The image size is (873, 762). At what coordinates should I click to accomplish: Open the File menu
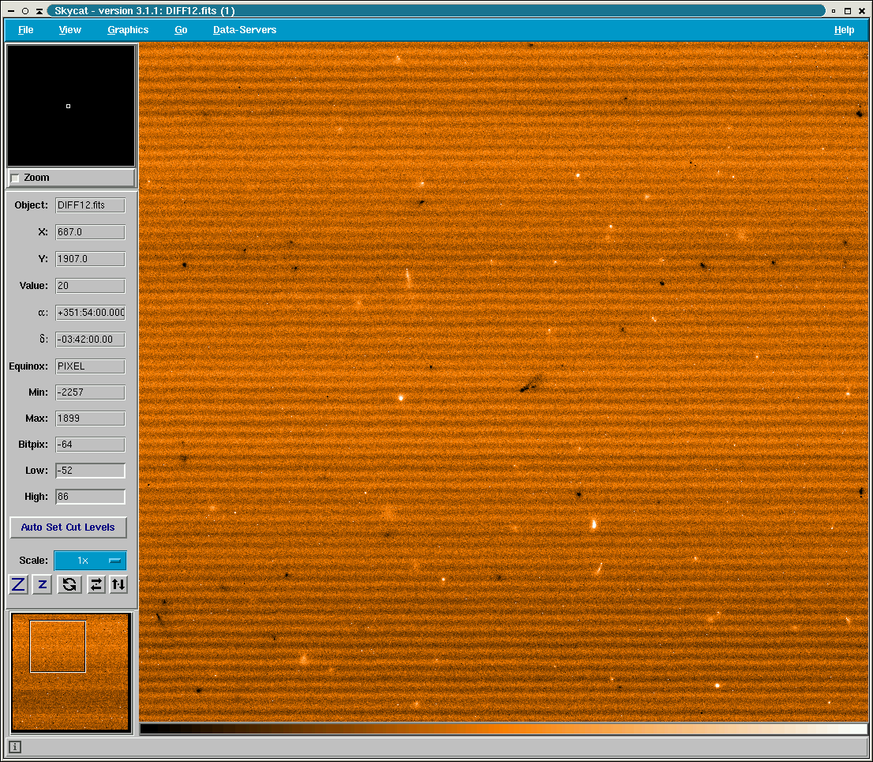pyautogui.click(x=26, y=30)
